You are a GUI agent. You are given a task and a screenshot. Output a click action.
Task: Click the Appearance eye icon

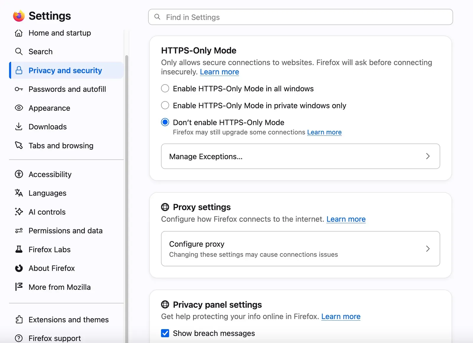pyautogui.click(x=19, y=108)
